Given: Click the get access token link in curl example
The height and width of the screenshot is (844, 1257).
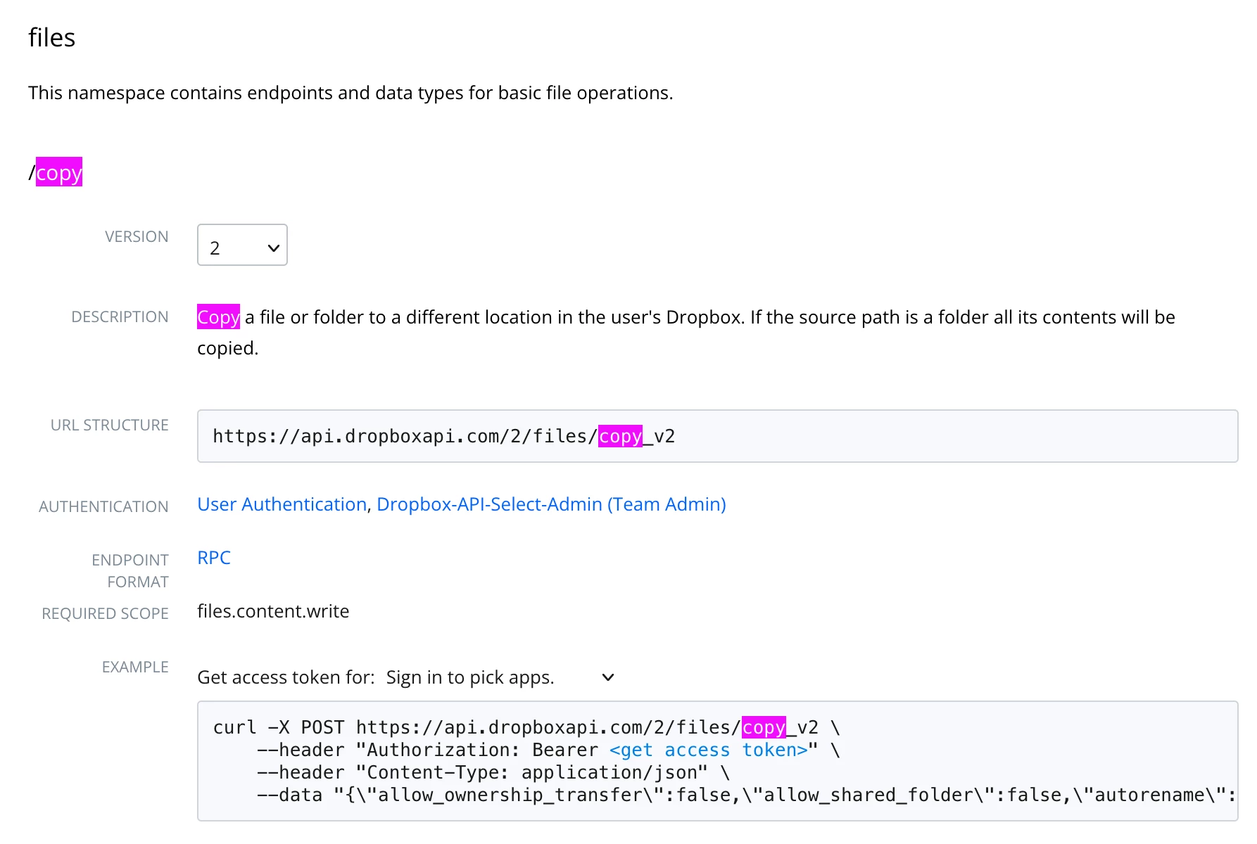Looking at the screenshot, I should tap(709, 750).
